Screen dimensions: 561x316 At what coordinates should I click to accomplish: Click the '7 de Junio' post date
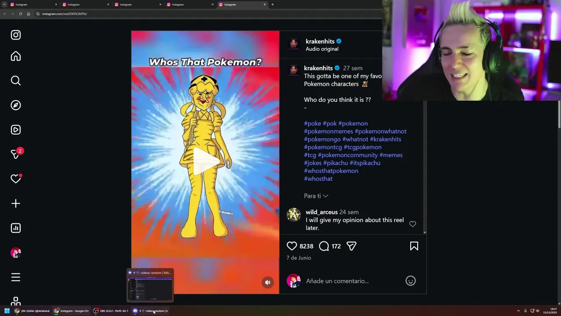point(298,258)
